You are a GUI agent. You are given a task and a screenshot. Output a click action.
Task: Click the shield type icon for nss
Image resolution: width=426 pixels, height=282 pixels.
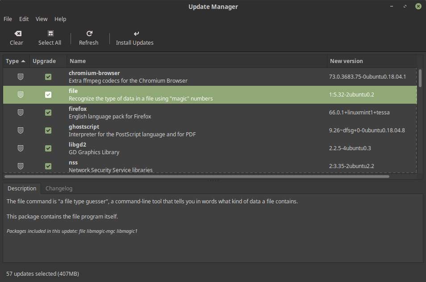21,166
